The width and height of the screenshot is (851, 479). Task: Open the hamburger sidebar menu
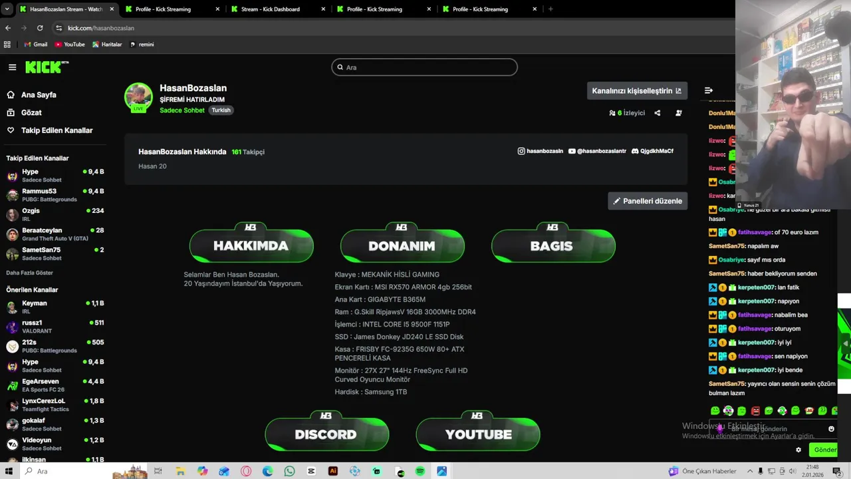(12, 67)
